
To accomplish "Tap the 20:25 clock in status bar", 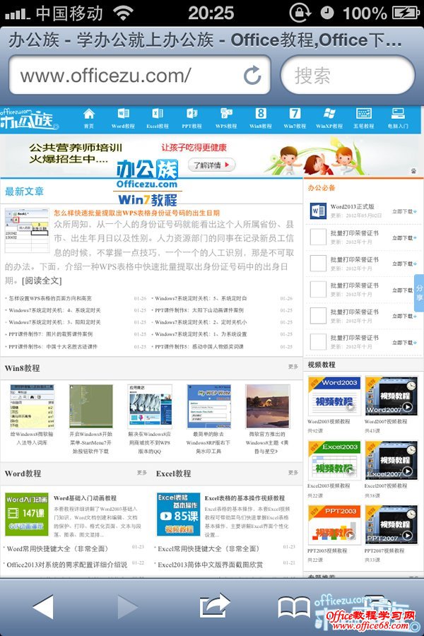I will coord(211,13).
